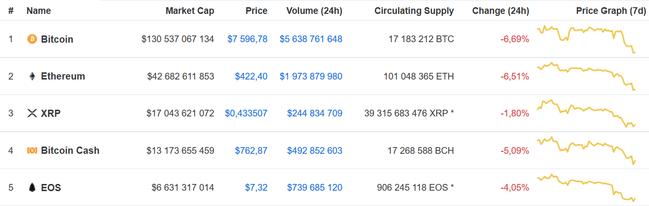
Task: Sort table by Market Cap column
Action: coord(190,11)
